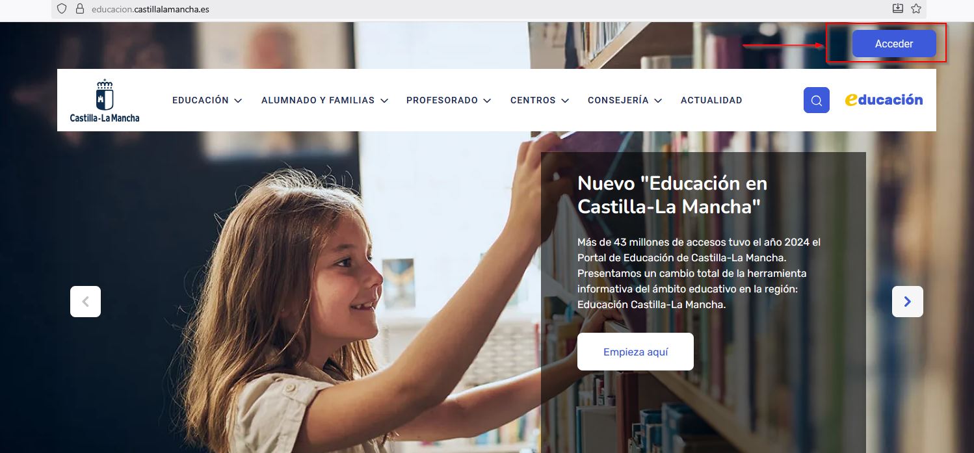This screenshot has width=974, height=453.
Task: Click the padlock site security icon
Action: point(80,9)
